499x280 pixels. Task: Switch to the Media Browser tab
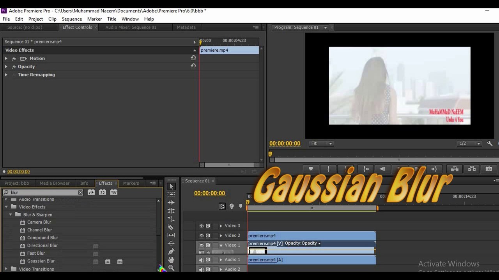coord(54,183)
